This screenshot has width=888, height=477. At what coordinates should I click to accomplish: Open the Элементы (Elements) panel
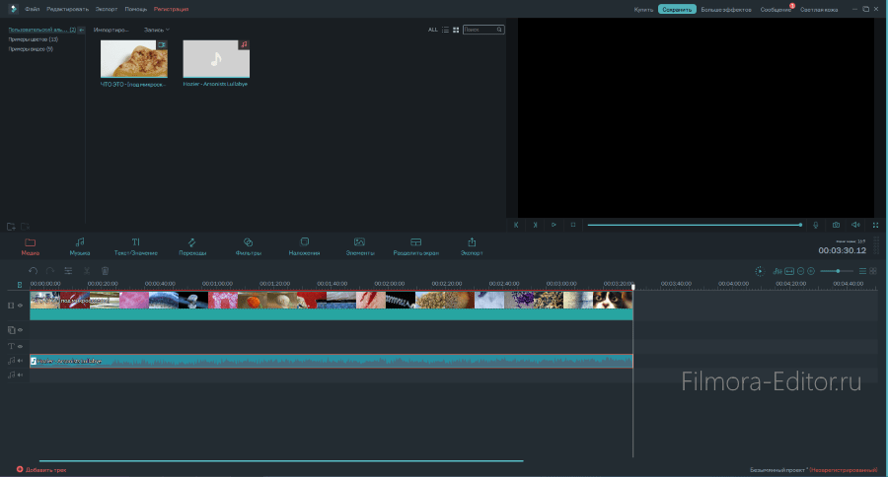point(359,245)
